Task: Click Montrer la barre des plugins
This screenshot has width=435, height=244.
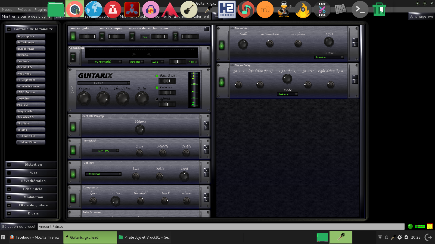Action: coord(26,16)
